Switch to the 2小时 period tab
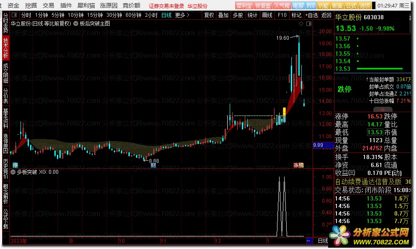This screenshot has width=416, height=249. point(151,15)
